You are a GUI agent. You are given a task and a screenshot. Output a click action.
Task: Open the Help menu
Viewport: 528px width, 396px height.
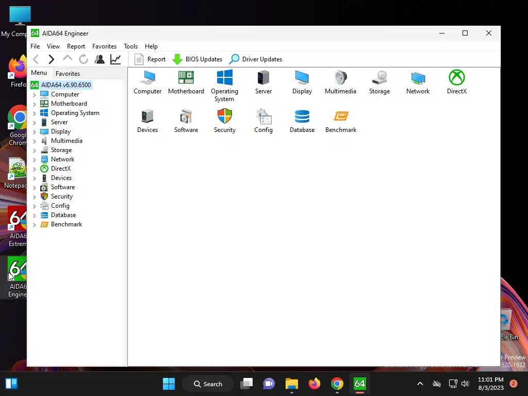tap(151, 46)
